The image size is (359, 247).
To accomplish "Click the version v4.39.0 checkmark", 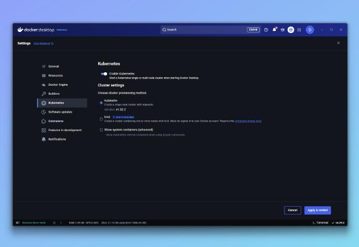I will coord(338,223).
